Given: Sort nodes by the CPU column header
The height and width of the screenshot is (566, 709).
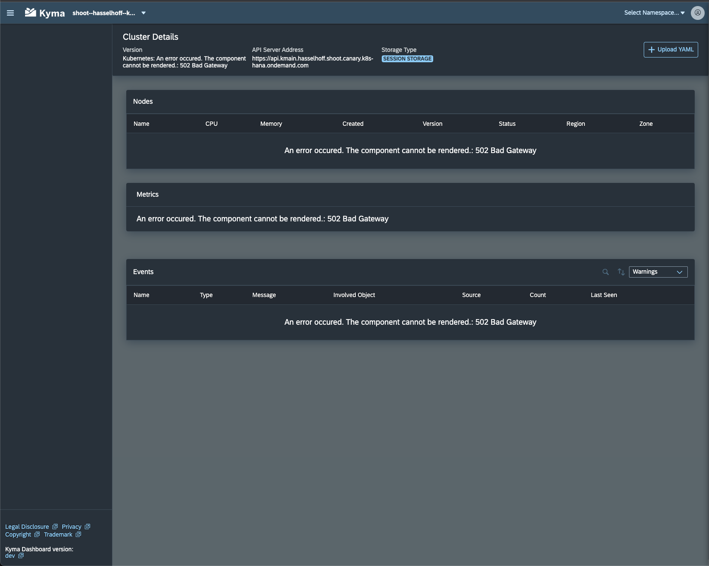Looking at the screenshot, I should pyautogui.click(x=211, y=124).
